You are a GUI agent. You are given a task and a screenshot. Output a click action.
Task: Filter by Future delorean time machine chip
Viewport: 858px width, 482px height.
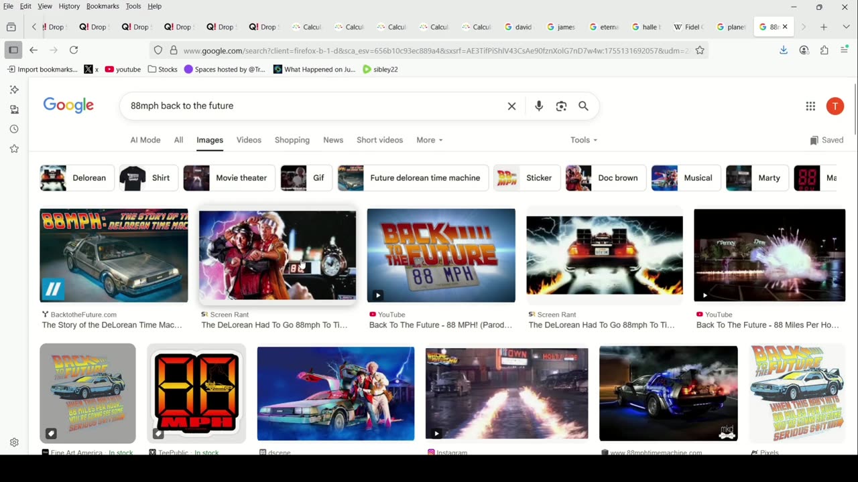click(413, 178)
